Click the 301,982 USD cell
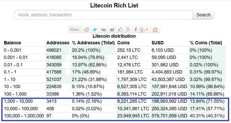Image resolution: width=231 pixels, height=123 pixels. [165, 65]
